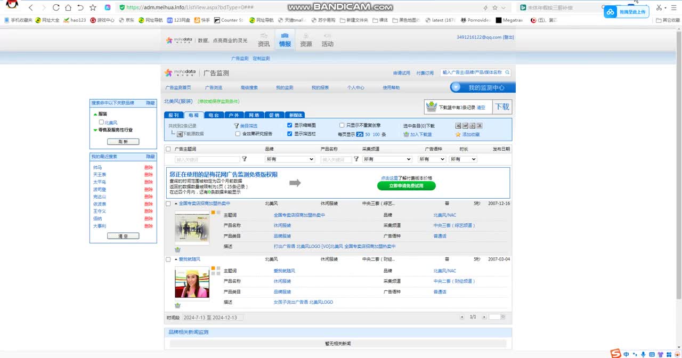Open the 爱我就随风 ad thumbnail

[192, 282]
